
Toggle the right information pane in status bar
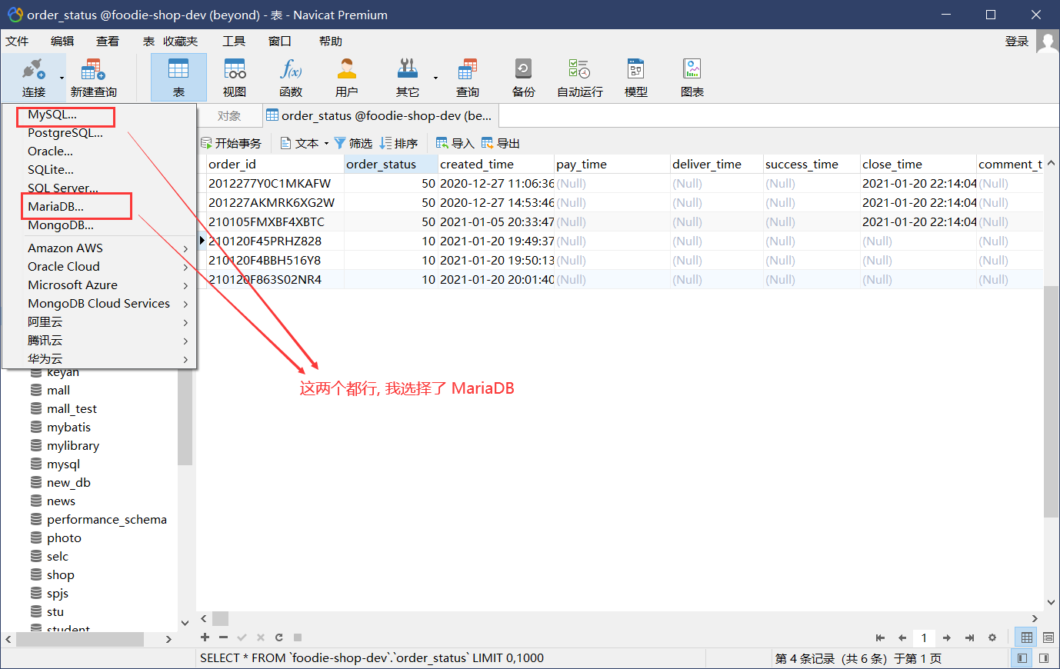1044,658
